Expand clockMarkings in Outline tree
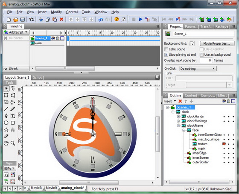The height and width of the screenshot is (194, 239). coord(178,121)
